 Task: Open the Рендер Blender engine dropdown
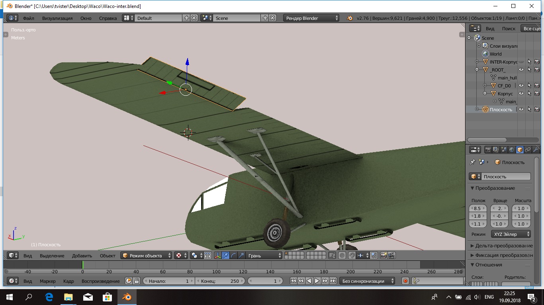(x=311, y=18)
